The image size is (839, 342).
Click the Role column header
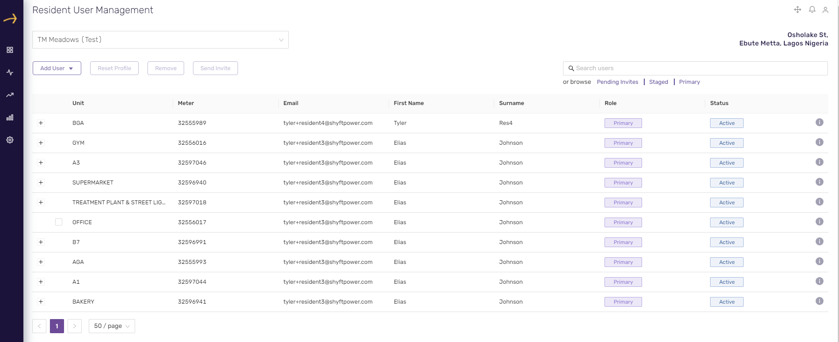[x=611, y=103]
